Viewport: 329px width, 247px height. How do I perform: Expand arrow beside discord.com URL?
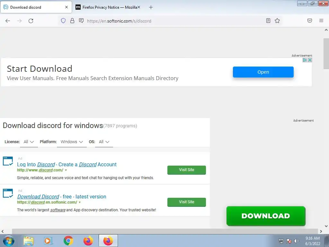(66, 170)
